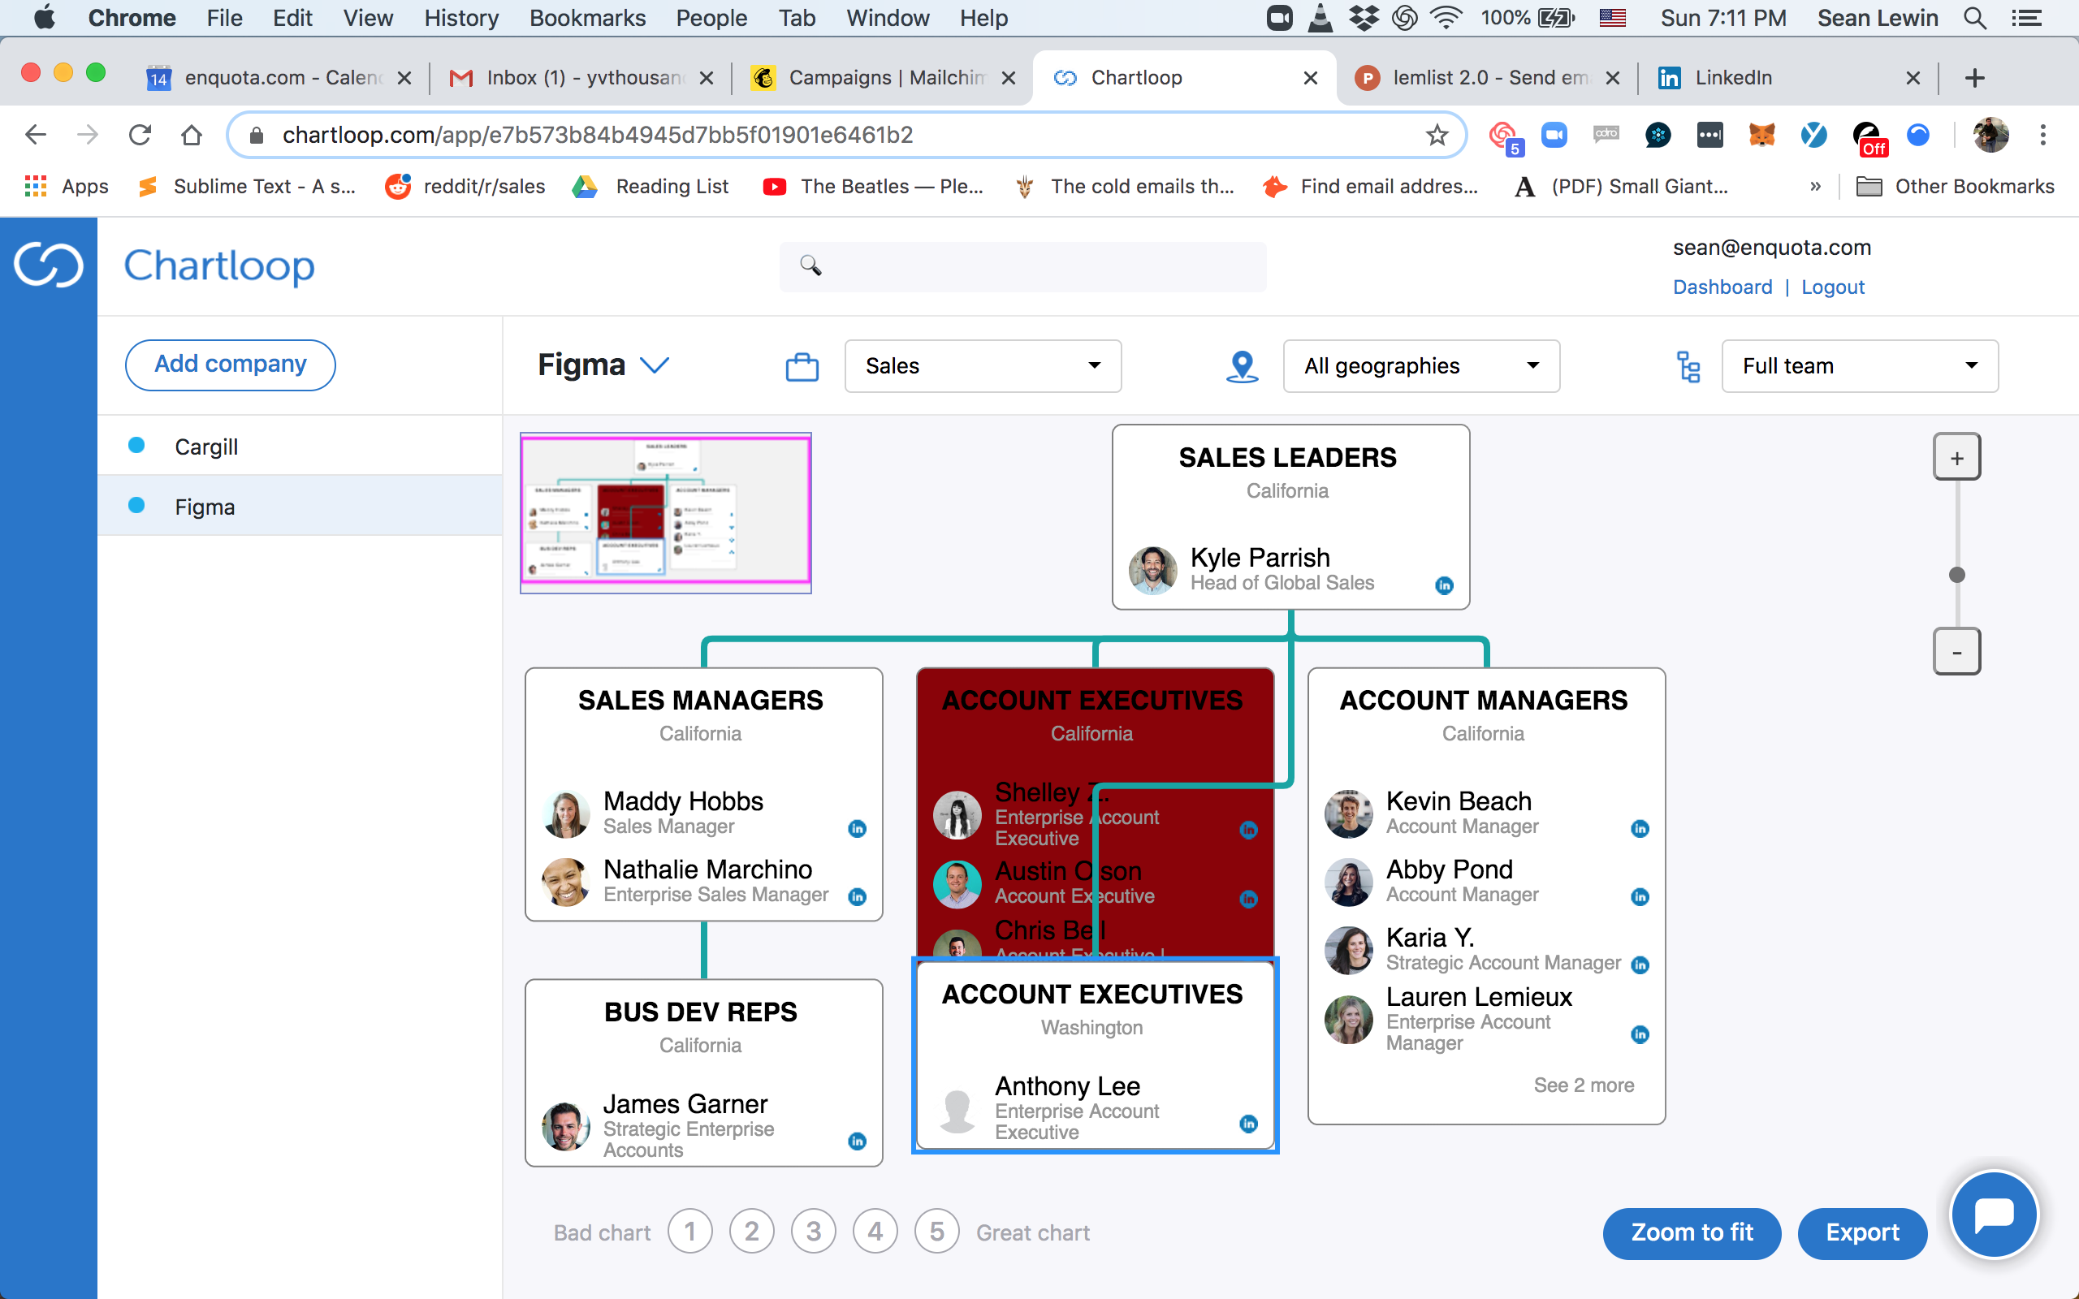Click the zoom slider handle
This screenshot has width=2079, height=1299.
point(1956,575)
